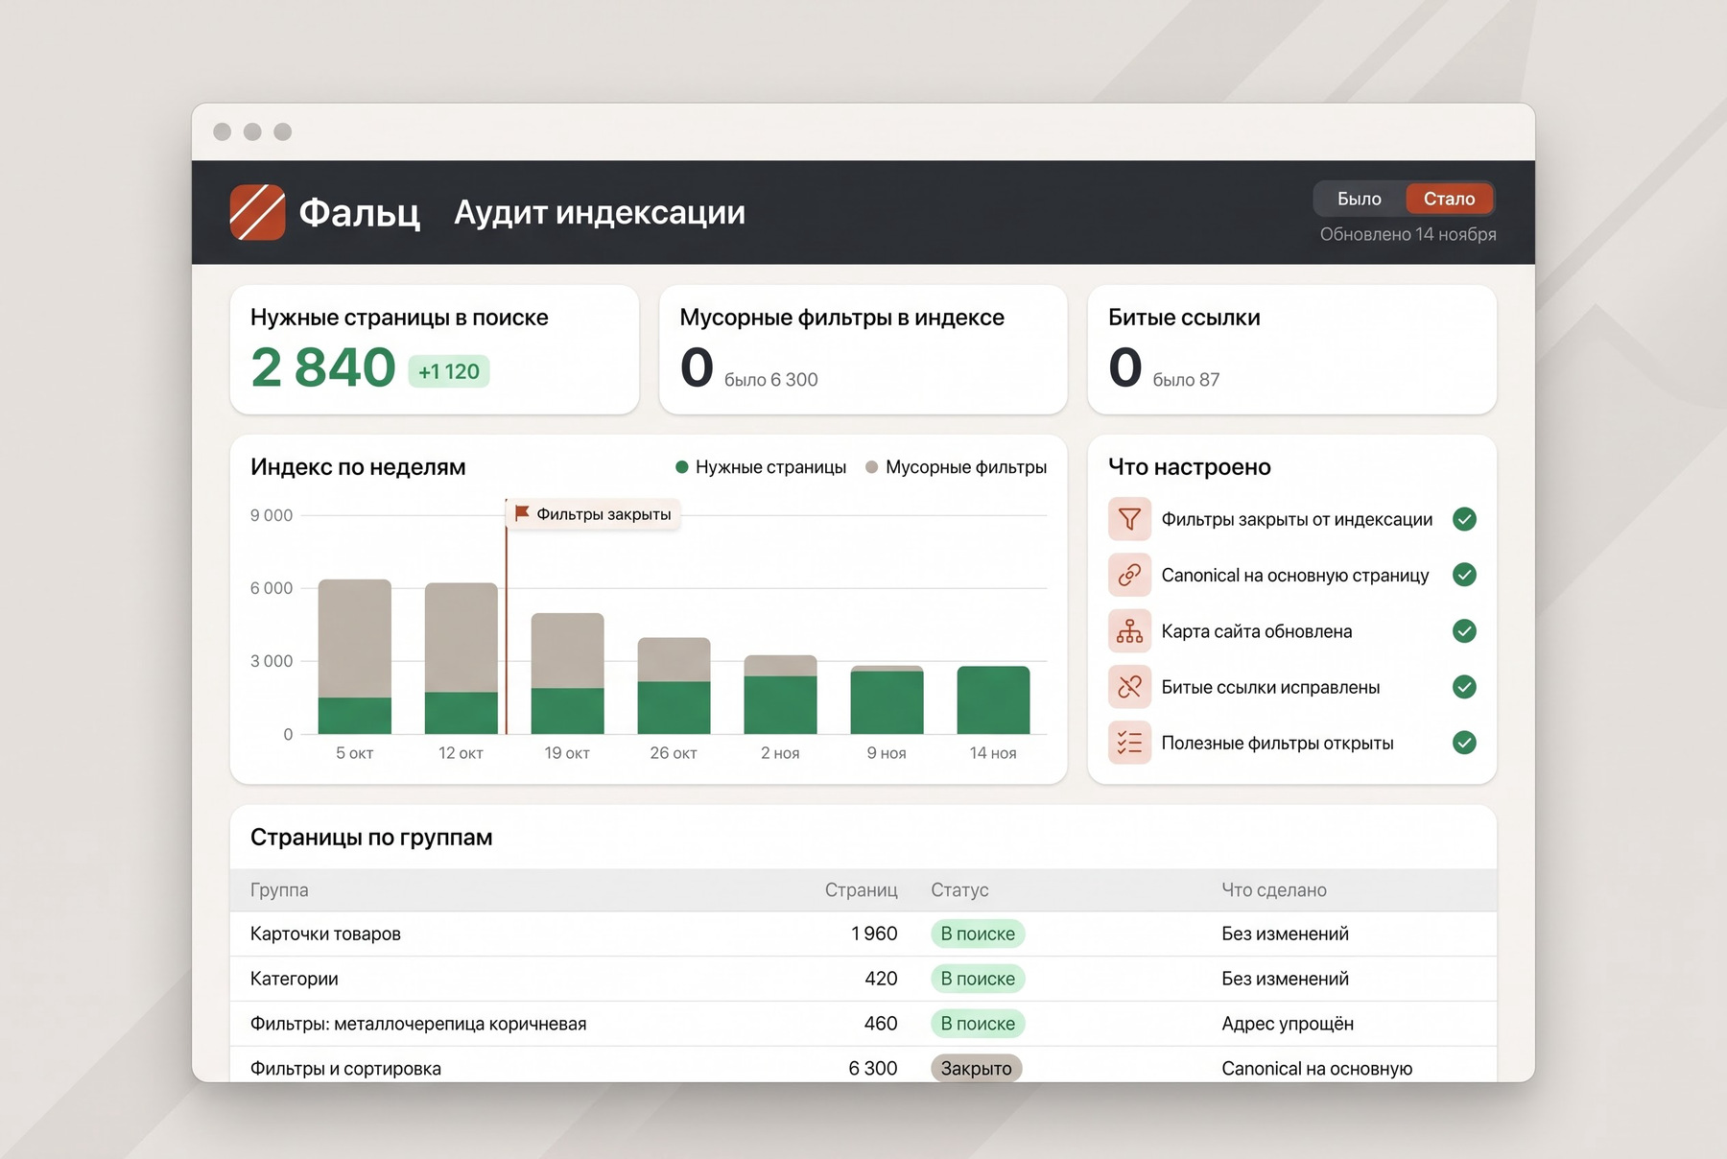This screenshot has height=1159, width=1727.
Task: Click the Статус column header
Action: coord(959,890)
